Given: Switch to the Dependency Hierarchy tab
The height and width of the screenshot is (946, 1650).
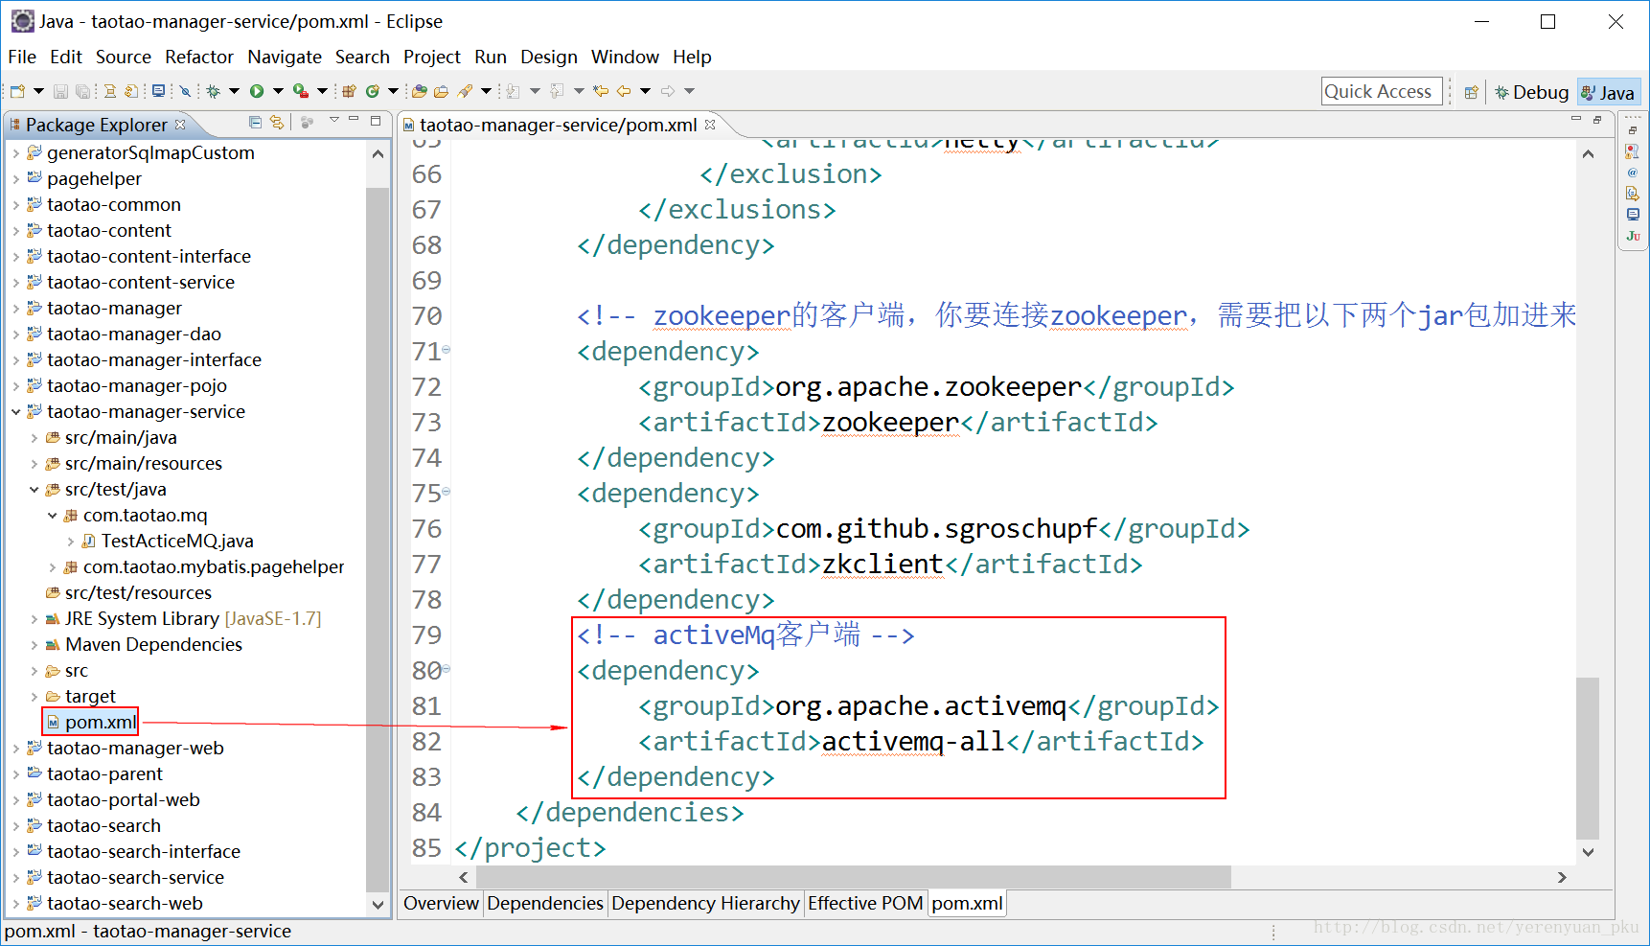Looking at the screenshot, I should tap(705, 903).
